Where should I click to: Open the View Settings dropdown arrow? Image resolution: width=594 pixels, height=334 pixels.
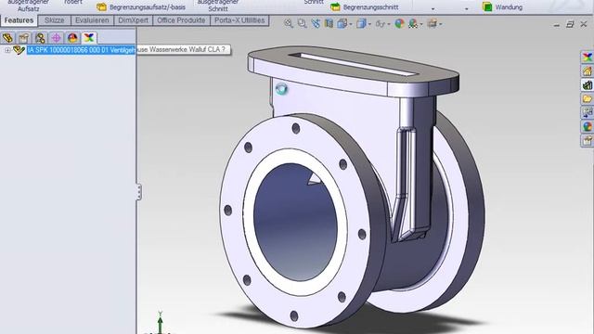pyautogui.click(x=440, y=25)
